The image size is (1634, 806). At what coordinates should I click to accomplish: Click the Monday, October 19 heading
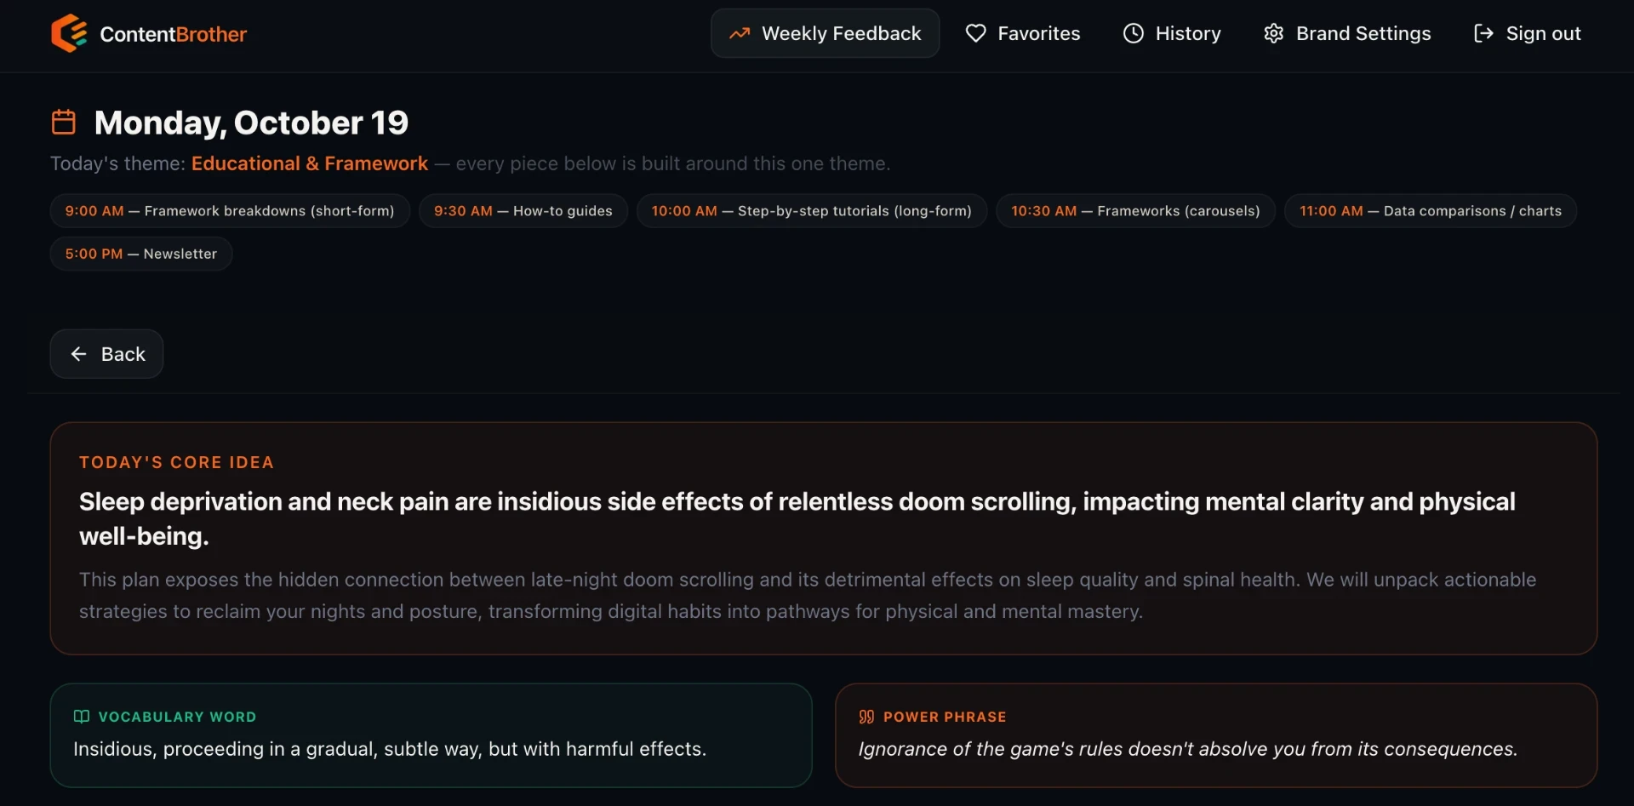pyautogui.click(x=251, y=123)
